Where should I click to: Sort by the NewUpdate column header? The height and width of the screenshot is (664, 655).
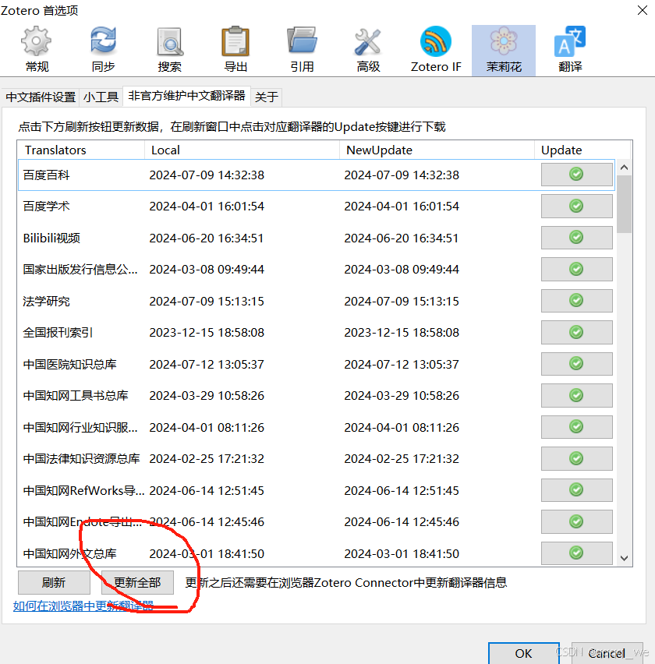click(x=437, y=150)
